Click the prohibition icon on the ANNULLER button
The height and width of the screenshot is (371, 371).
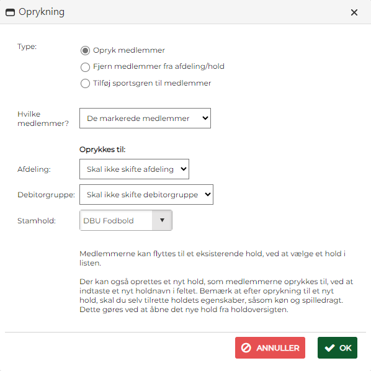[x=246, y=348]
